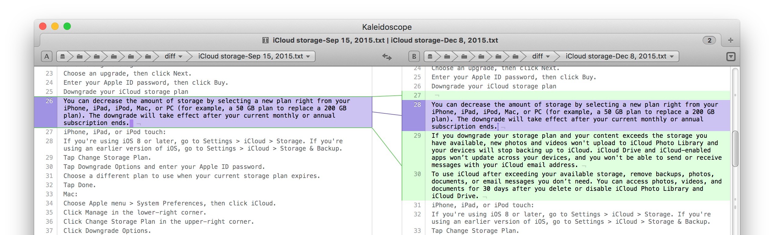This screenshot has height=235, width=774.
Task: Toggle the B side label button
Action: click(x=414, y=56)
